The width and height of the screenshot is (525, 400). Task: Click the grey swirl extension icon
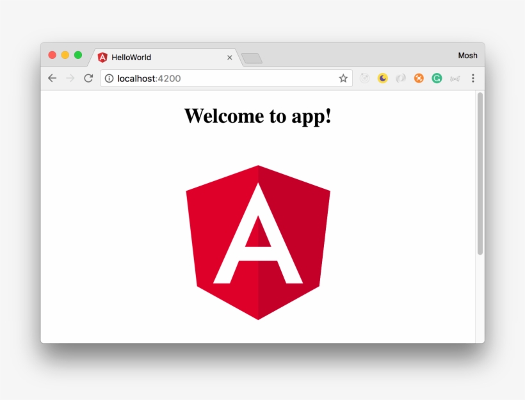click(x=401, y=78)
